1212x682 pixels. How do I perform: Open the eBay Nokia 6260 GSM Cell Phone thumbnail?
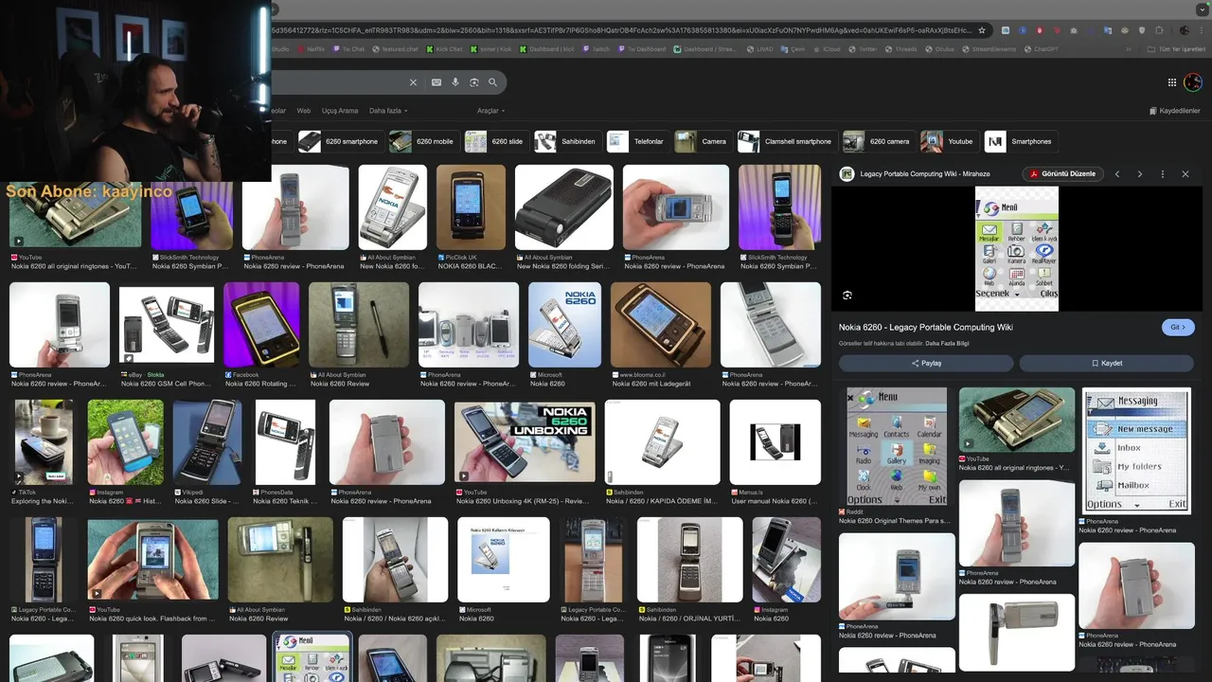click(x=167, y=325)
